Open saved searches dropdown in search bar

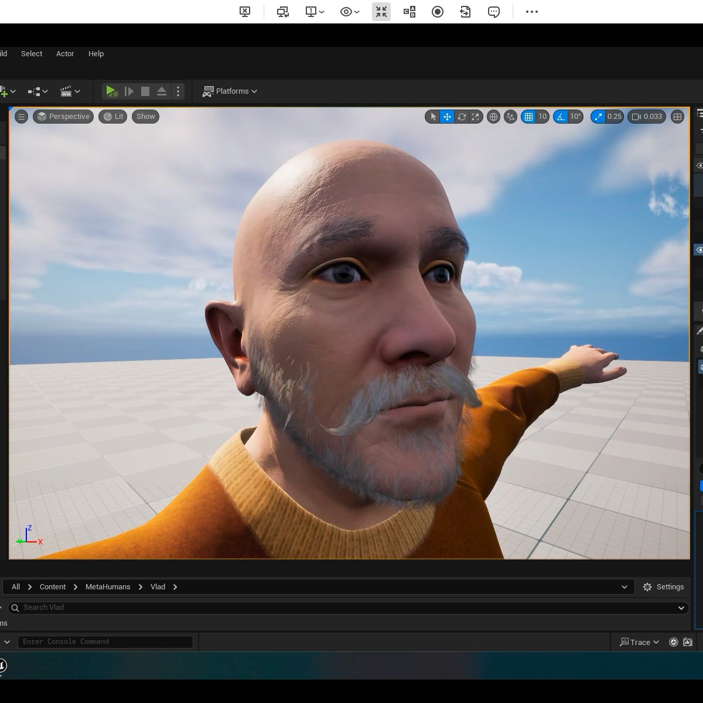[681, 608]
